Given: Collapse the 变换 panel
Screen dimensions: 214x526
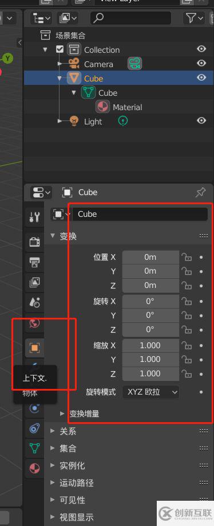Looking at the screenshot, I should click(52, 236).
